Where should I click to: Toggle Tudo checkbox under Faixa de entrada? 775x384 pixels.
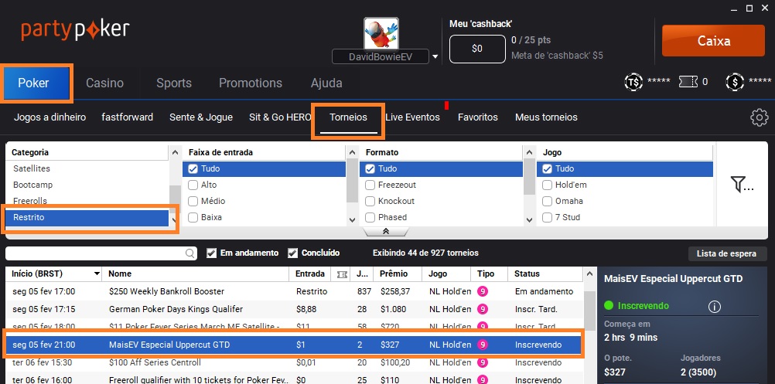[x=193, y=168]
